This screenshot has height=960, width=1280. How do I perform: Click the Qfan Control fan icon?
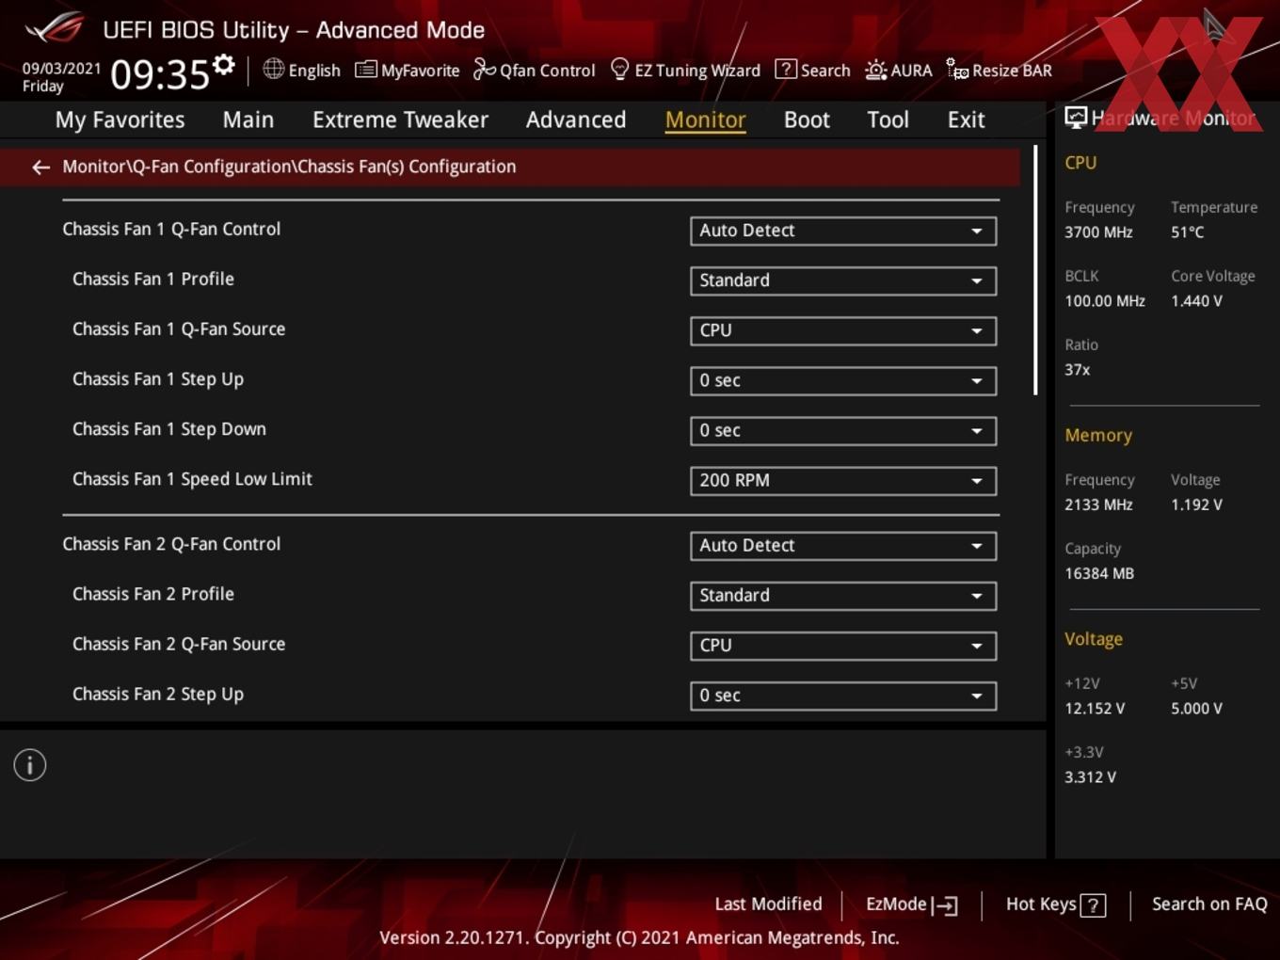coord(484,69)
